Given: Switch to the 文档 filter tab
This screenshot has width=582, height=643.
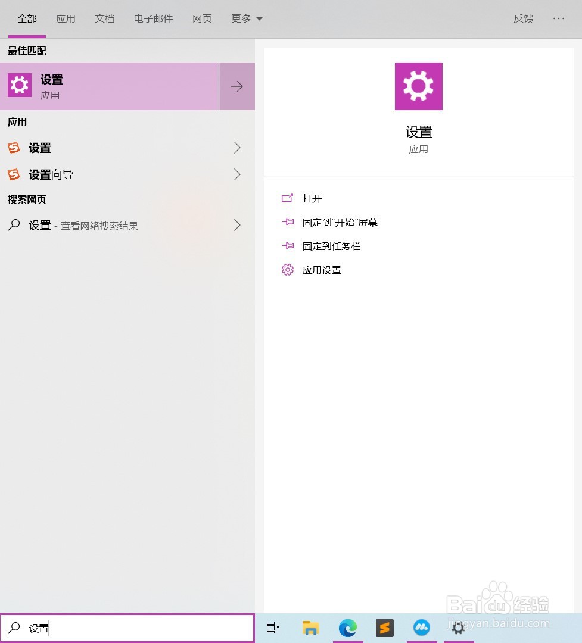Looking at the screenshot, I should (x=105, y=18).
